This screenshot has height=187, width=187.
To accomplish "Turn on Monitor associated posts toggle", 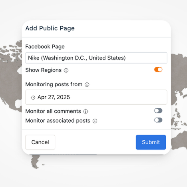I will (x=158, y=120).
